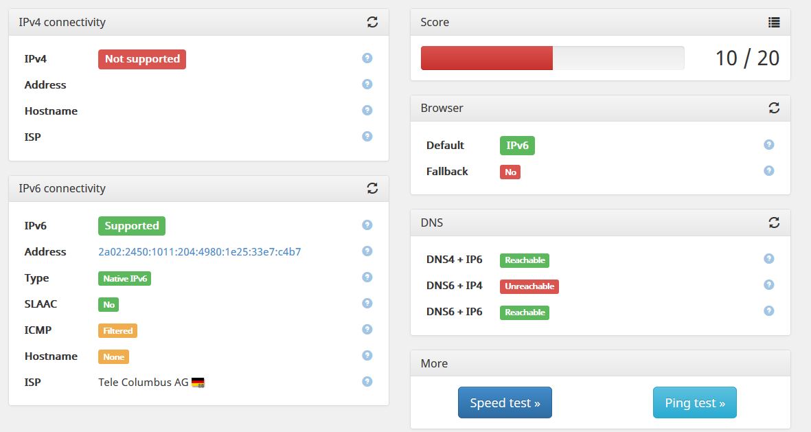This screenshot has width=811, height=432.
Task: Click the help icon next to IPv4
Action: point(367,58)
